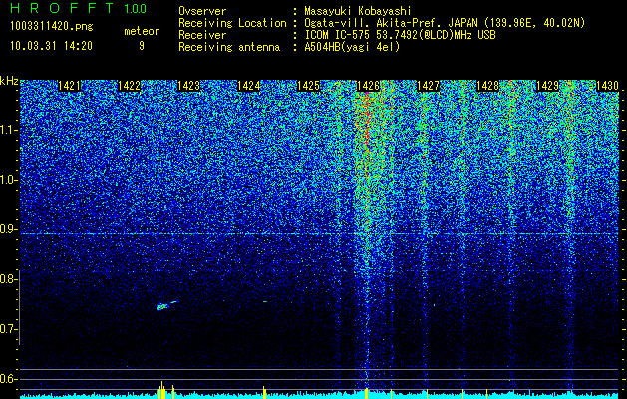Click the date stamp 10.03.31 14:20
Screen dimensions: 627x399
51,46
